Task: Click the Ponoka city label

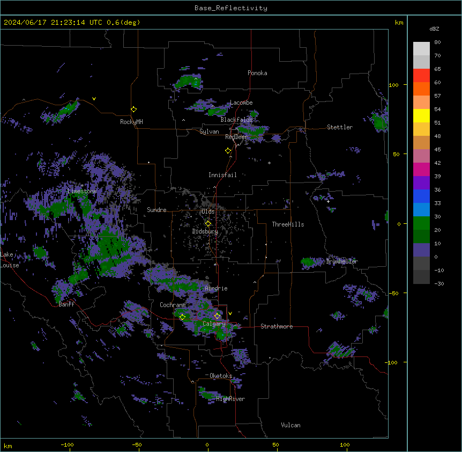Action: [x=257, y=73]
